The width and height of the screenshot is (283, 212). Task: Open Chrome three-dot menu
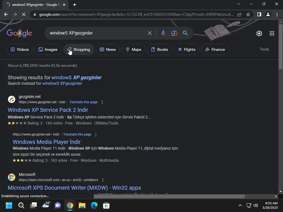(x=277, y=14)
